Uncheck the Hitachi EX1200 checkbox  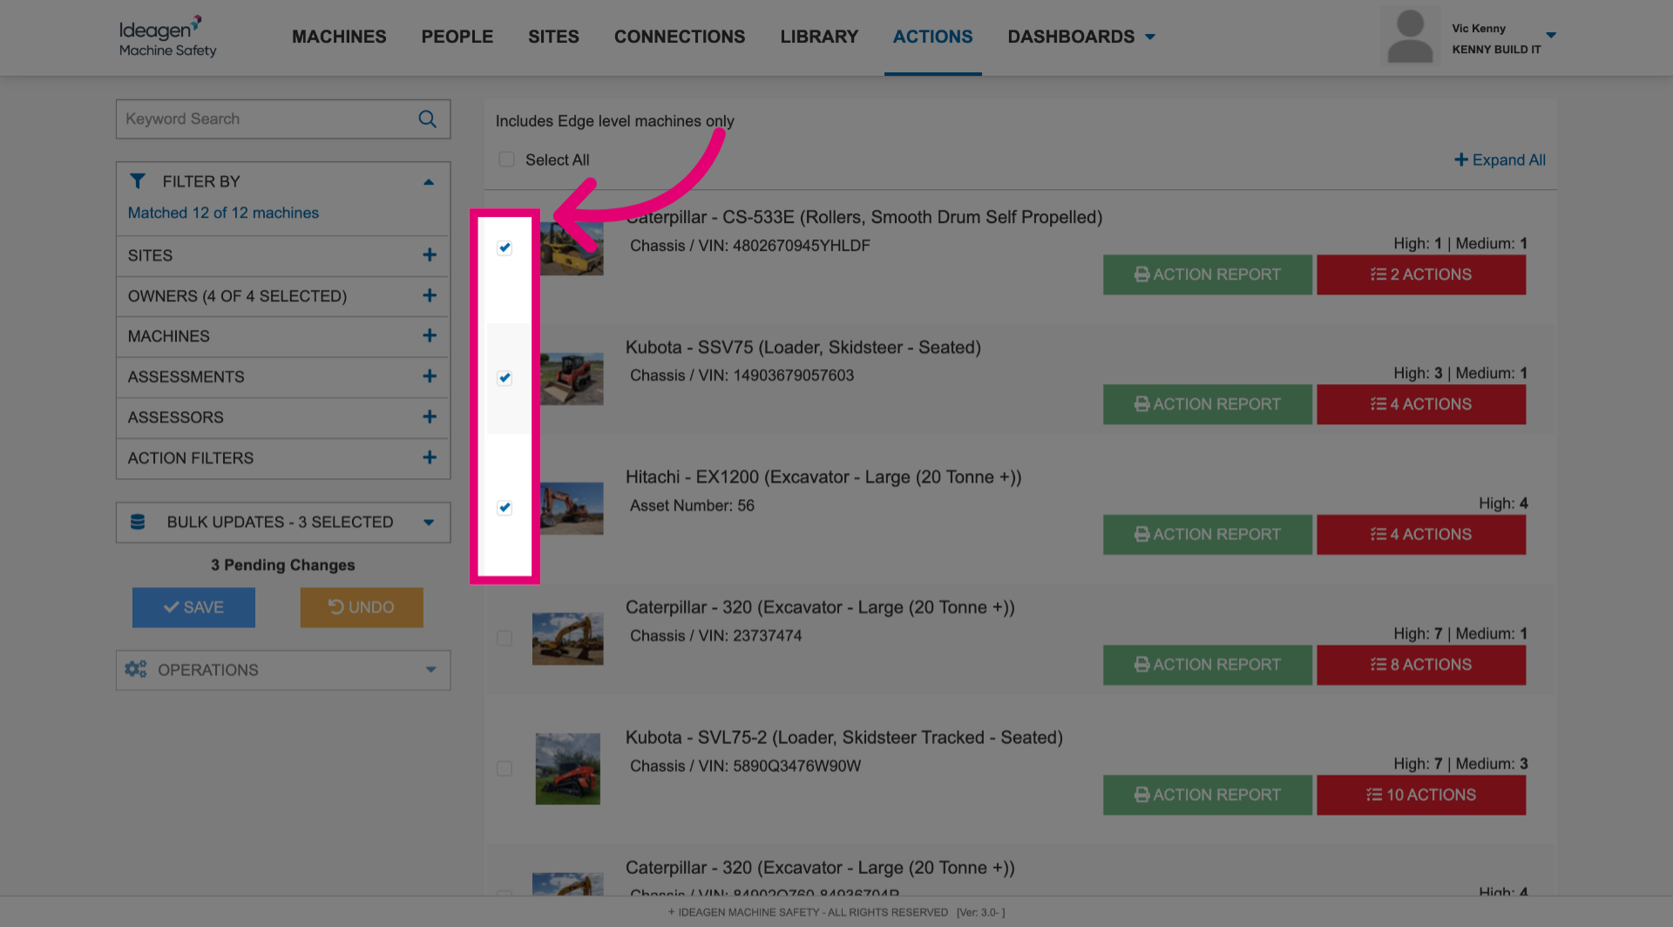pos(505,507)
